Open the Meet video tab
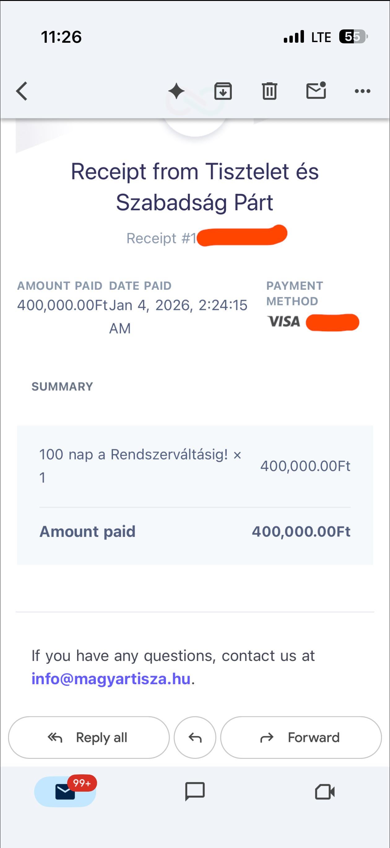Viewport: 390px width, 848px height. pyautogui.click(x=325, y=792)
